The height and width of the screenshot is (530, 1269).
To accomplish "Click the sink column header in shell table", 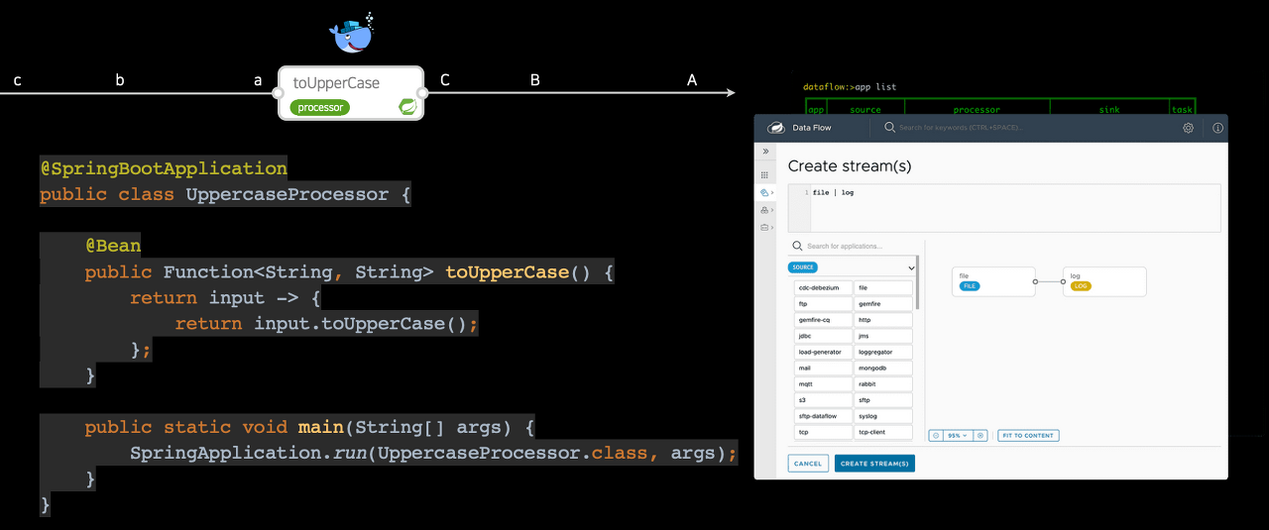I will pos(1109,110).
